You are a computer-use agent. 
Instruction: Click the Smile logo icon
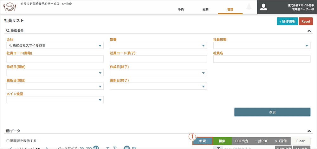pos(10,7)
